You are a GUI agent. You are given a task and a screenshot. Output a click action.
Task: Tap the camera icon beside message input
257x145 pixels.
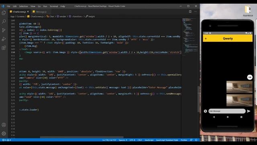(205, 111)
